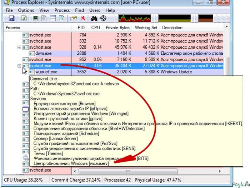Toggle Show Process Tree icon
The height and width of the screenshot is (188, 250).
(x=44, y=19)
